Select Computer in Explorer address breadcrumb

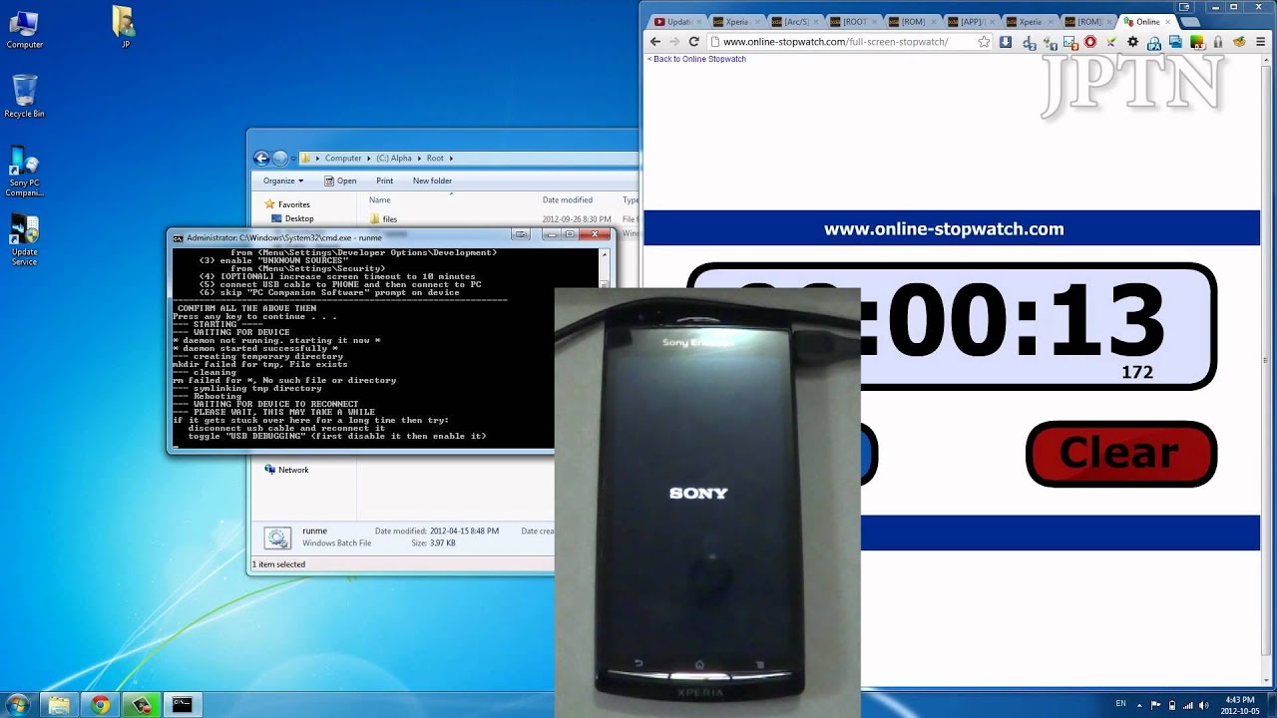click(x=343, y=158)
